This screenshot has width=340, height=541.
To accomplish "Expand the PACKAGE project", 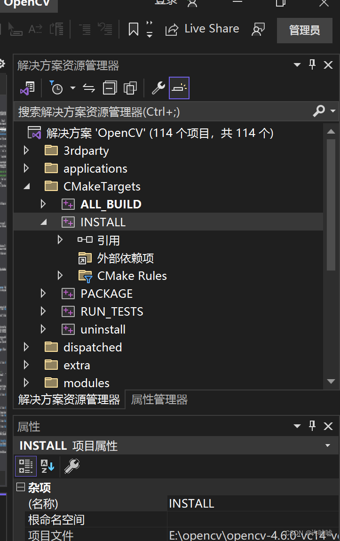I will (43, 293).
